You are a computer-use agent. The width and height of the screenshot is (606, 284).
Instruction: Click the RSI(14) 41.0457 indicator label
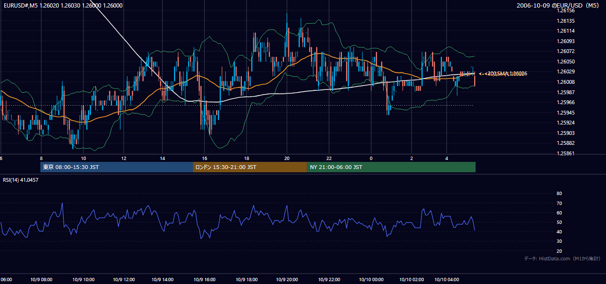[x=20, y=180]
